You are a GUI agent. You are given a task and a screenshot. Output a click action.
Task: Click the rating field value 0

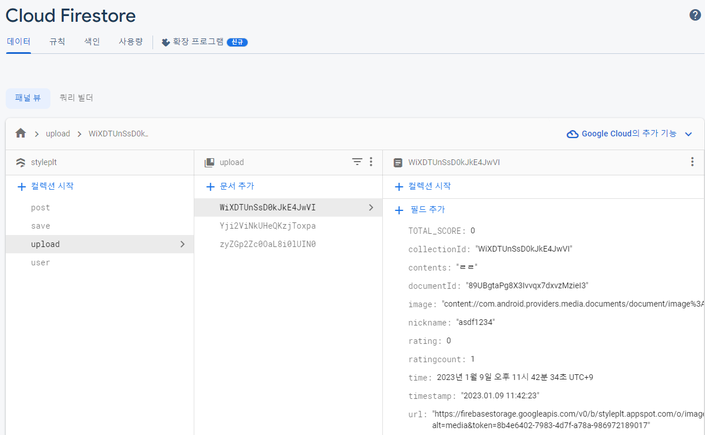449,341
